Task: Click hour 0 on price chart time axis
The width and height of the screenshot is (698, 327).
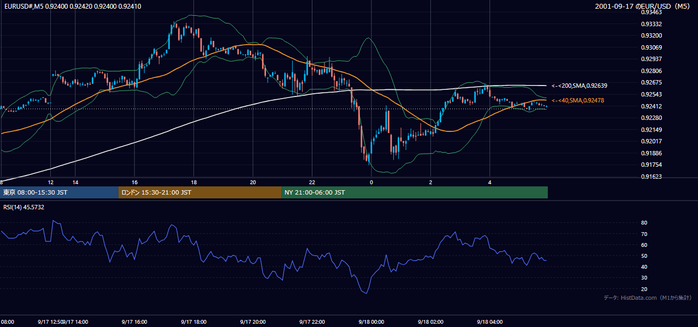Action: tap(371, 182)
